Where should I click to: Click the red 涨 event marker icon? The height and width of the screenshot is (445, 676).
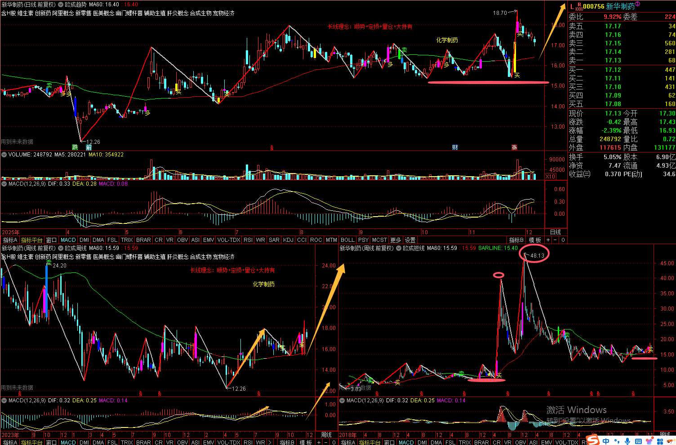click(514, 147)
